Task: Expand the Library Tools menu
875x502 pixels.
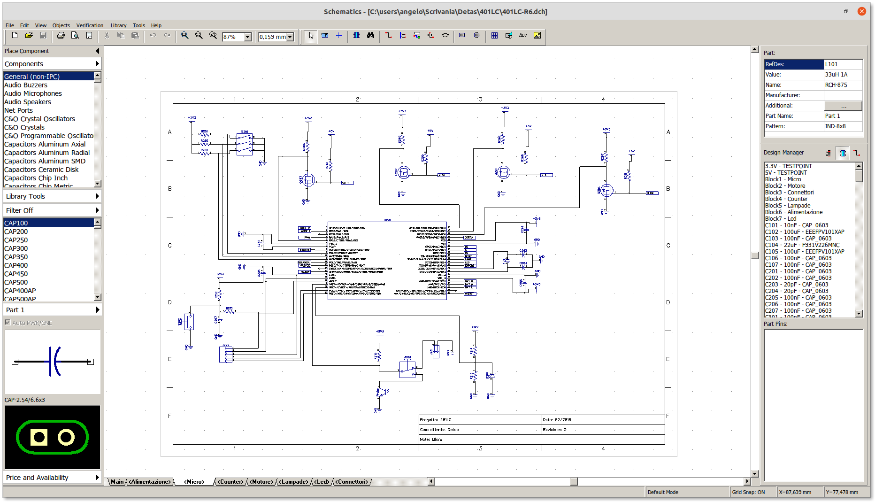Action: pos(97,196)
